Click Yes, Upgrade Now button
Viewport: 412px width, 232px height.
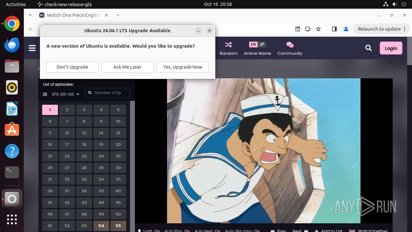tap(183, 67)
